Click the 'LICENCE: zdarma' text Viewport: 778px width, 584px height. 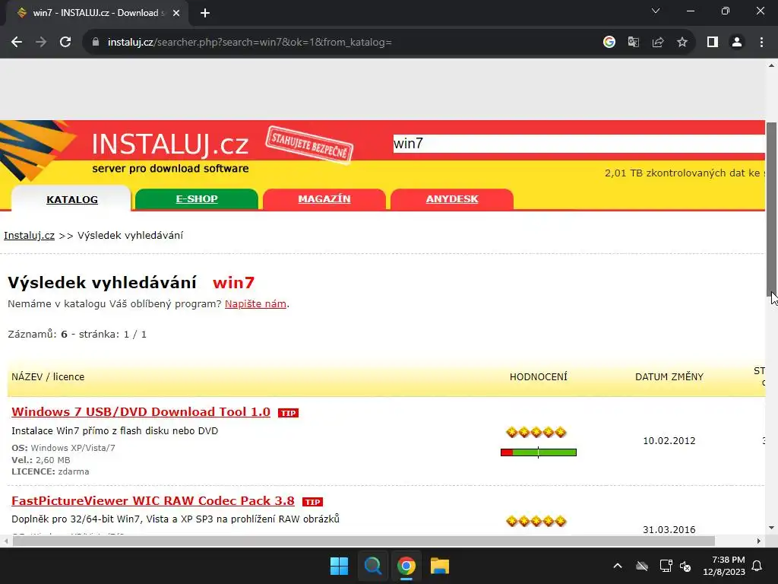[51, 471]
